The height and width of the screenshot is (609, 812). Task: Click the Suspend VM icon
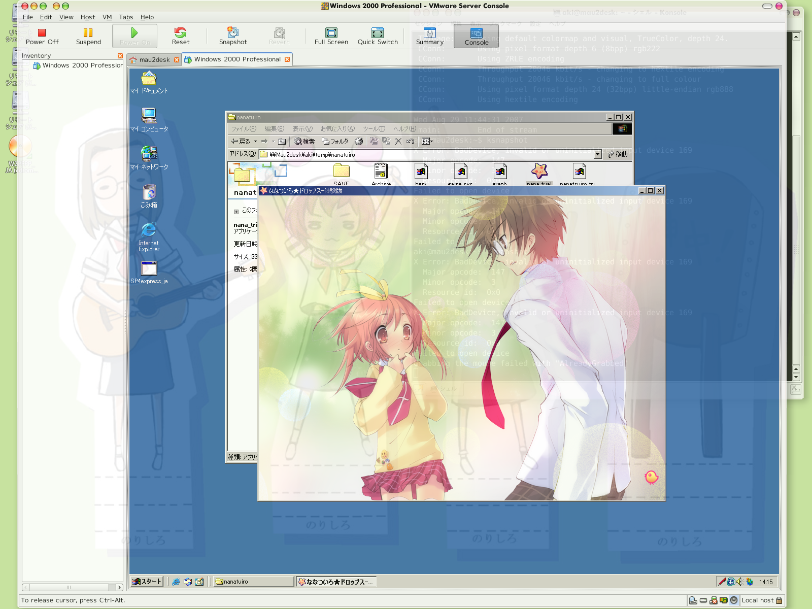(x=88, y=36)
